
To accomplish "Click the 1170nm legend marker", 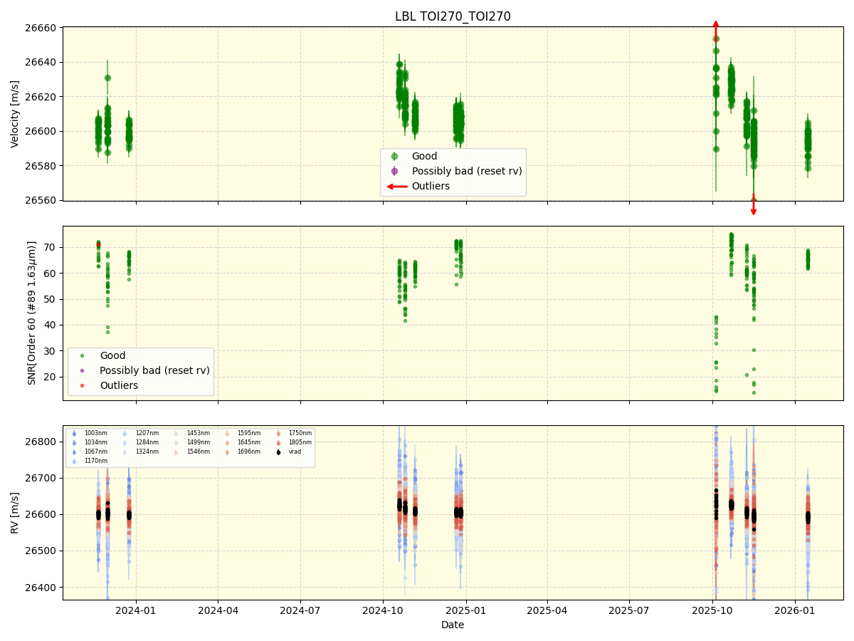I will (x=74, y=461).
